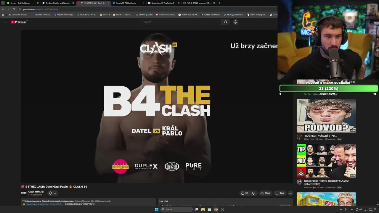Click the YouTube search field
The width and height of the screenshot is (379, 213).
181,22
